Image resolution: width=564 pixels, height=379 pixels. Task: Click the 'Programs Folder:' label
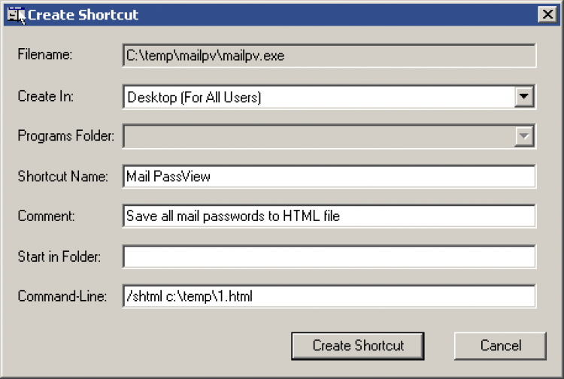(65, 136)
